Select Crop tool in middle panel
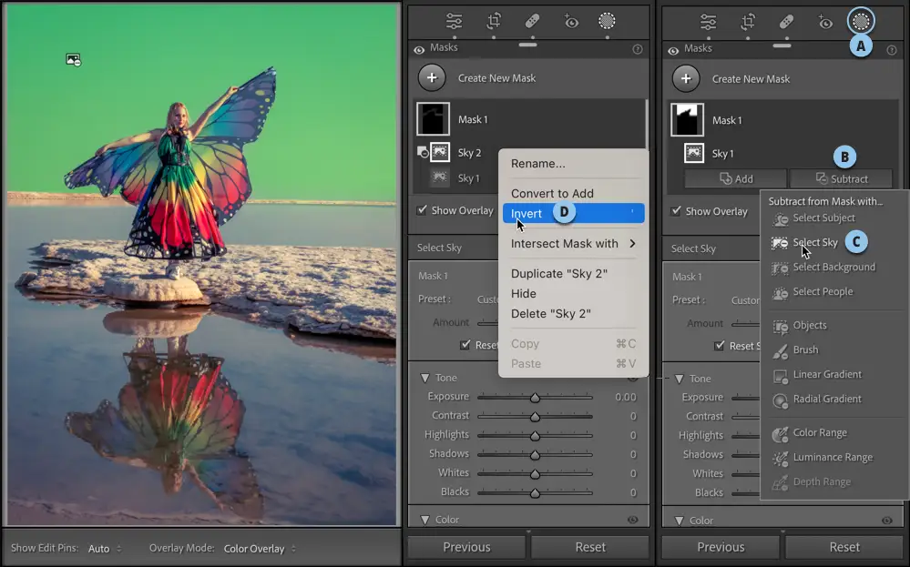910x567 pixels. point(494,22)
